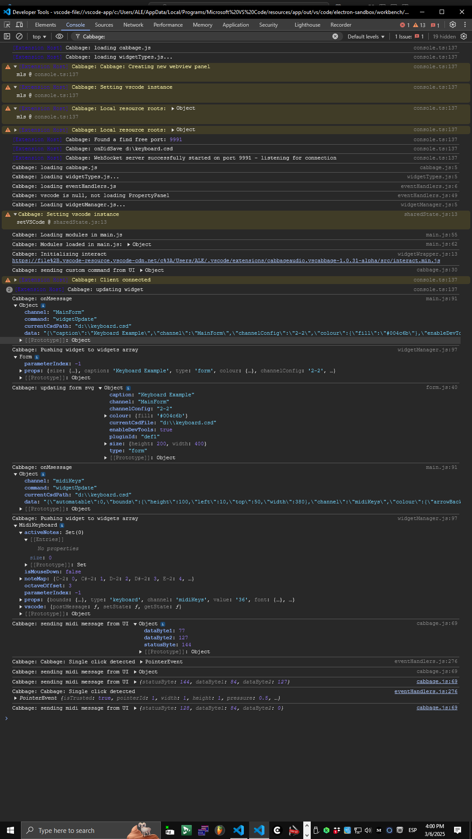Open the Windows Start menu
The width and height of the screenshot is (472, 839).
pos(10,830)
